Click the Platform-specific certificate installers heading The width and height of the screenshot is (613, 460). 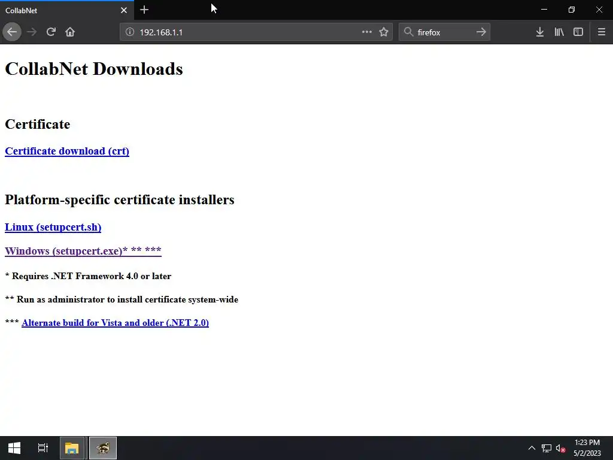120,199
